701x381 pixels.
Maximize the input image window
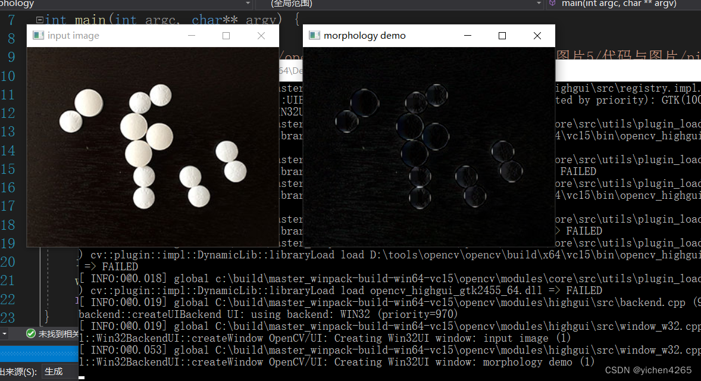226,36
